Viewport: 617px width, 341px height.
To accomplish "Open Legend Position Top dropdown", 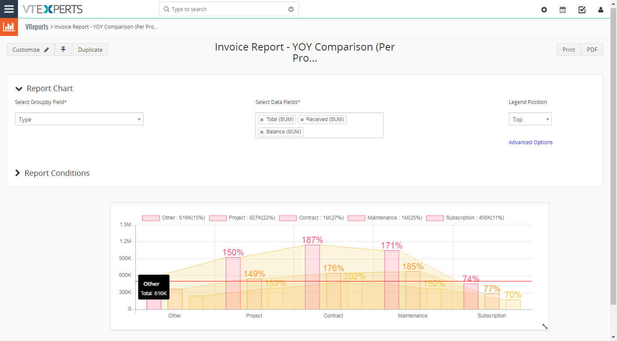I will 530,119.
